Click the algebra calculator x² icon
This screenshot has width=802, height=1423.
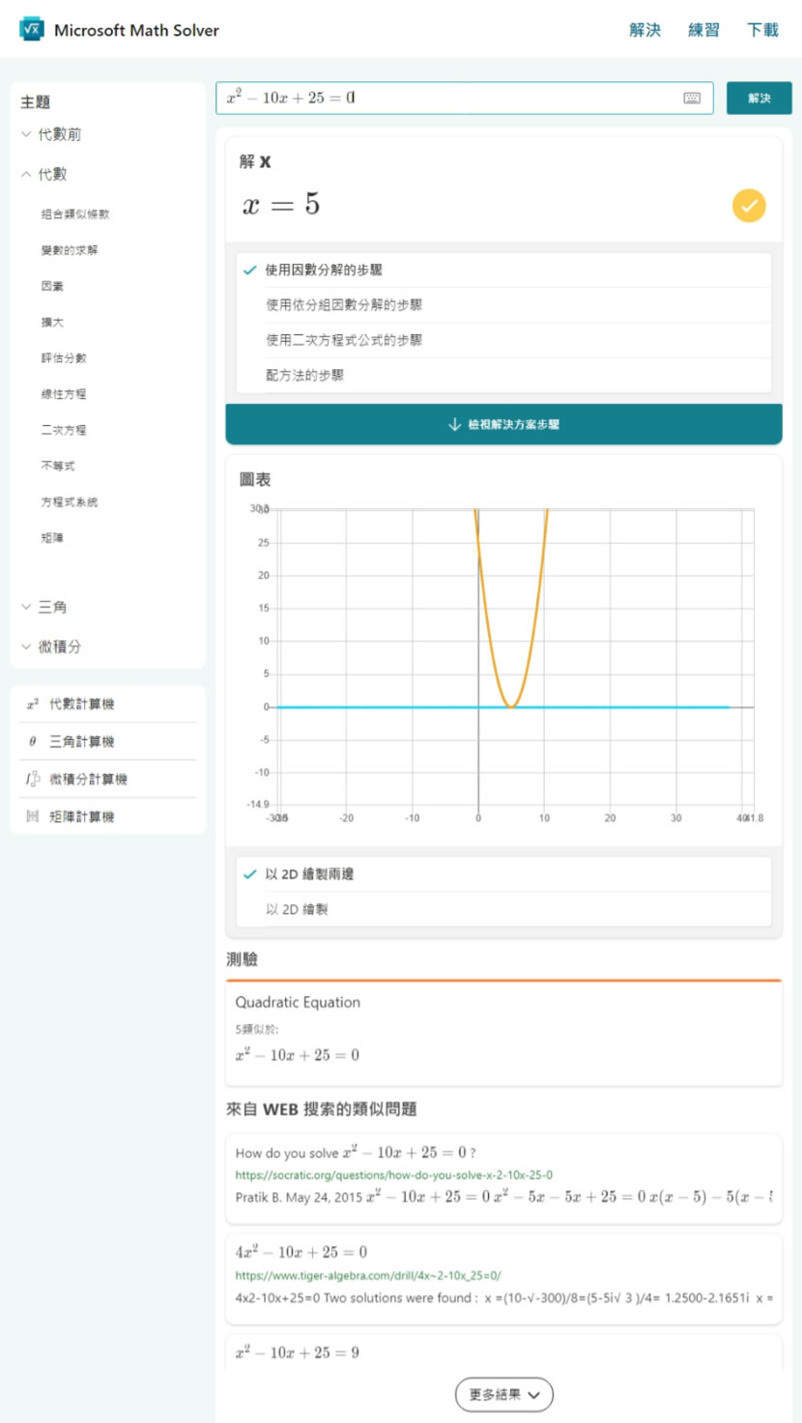coord(33,704)
